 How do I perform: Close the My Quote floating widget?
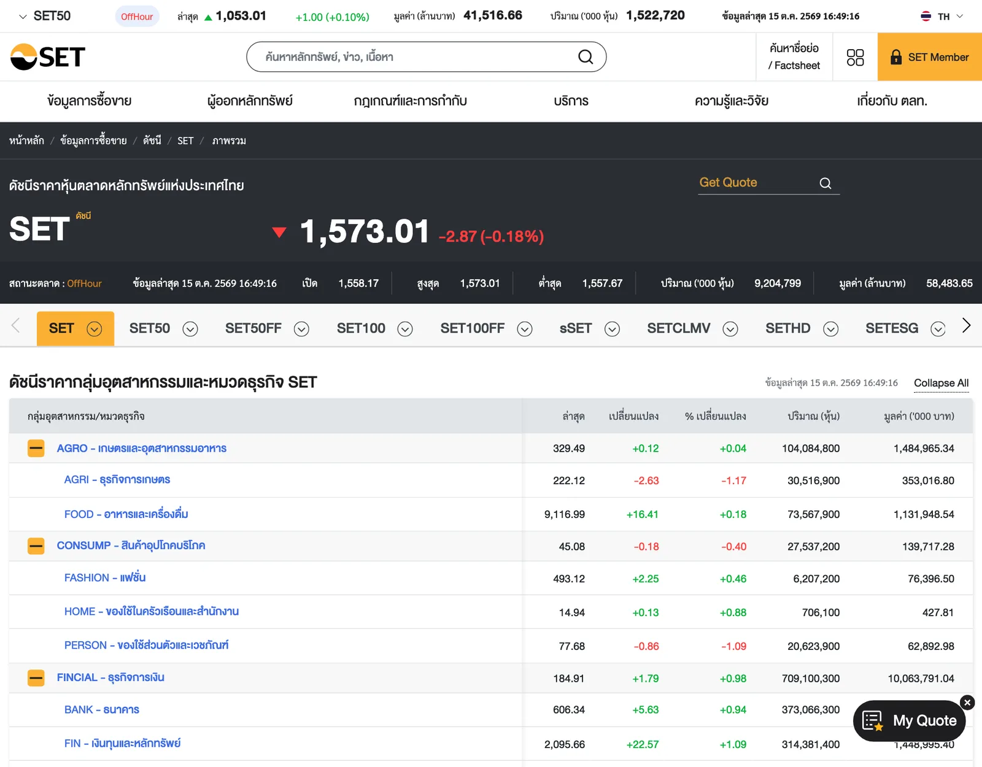coord(967,703)
